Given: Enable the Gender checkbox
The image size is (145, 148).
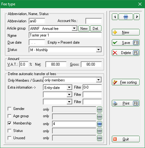Looking at the screenshot, I should (9, 109).
